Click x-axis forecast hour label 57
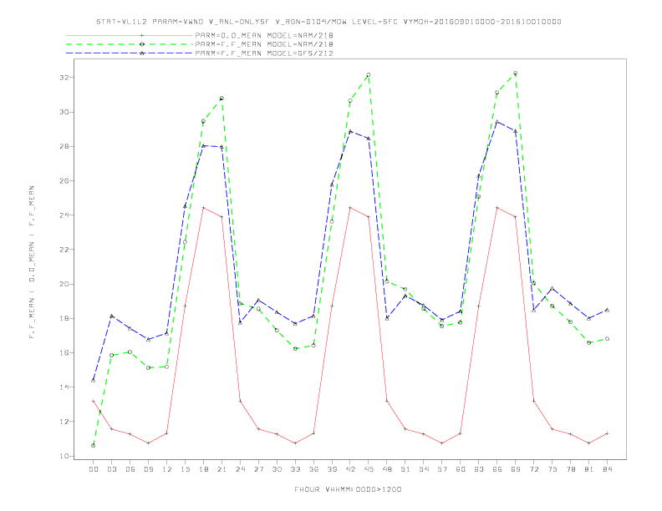This screenshot has width=662, height=511. point(442,469)
